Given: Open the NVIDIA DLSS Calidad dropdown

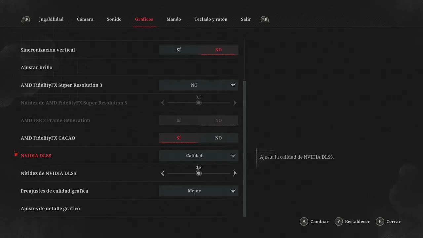Looking at the screenshot, I should (x=199, y=156).
